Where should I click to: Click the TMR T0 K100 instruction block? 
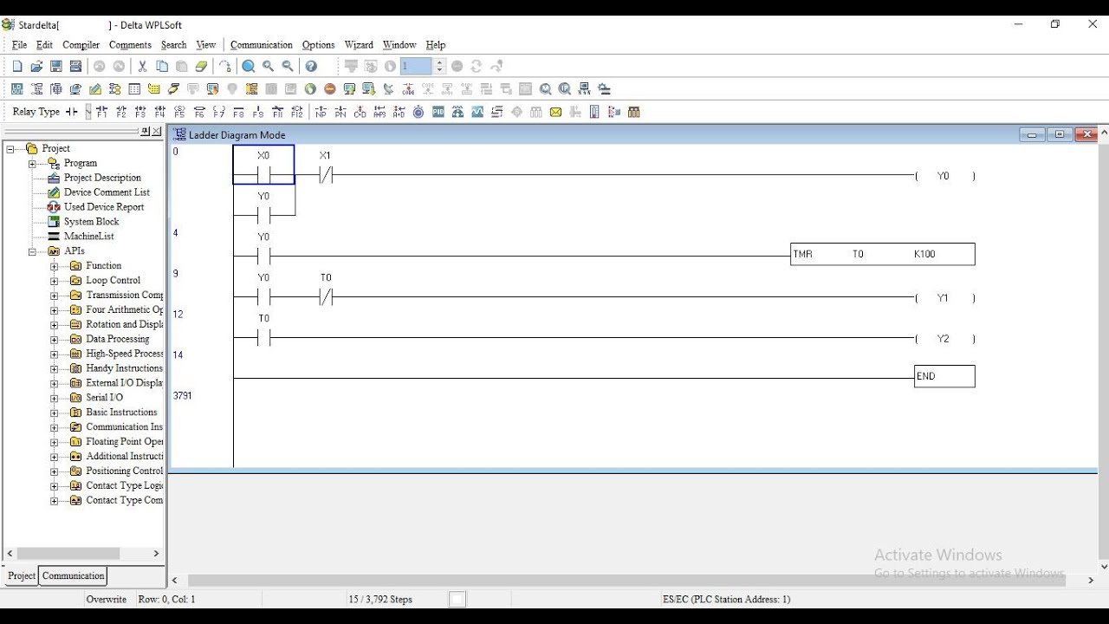pos(883,254)
